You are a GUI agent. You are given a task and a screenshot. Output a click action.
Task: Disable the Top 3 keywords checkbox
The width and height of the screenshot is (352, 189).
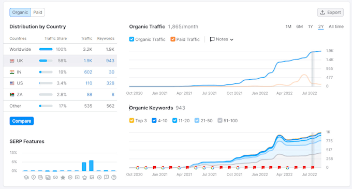(x=131, y=121)
